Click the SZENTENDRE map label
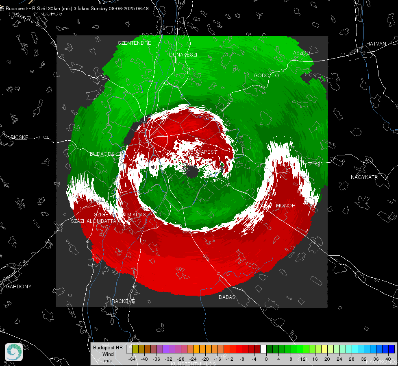Screen dimensions: 398x366 135,43
